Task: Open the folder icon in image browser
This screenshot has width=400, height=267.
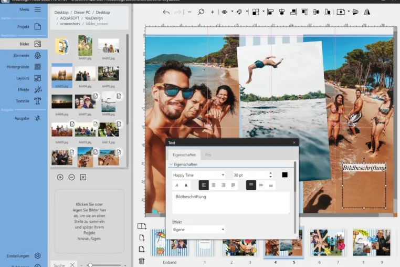Action: (62, 46)
